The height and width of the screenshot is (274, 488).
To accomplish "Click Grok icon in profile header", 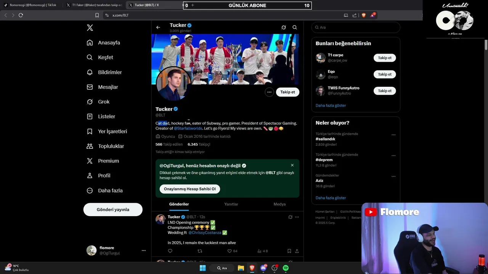I will [x=284, y=27].
